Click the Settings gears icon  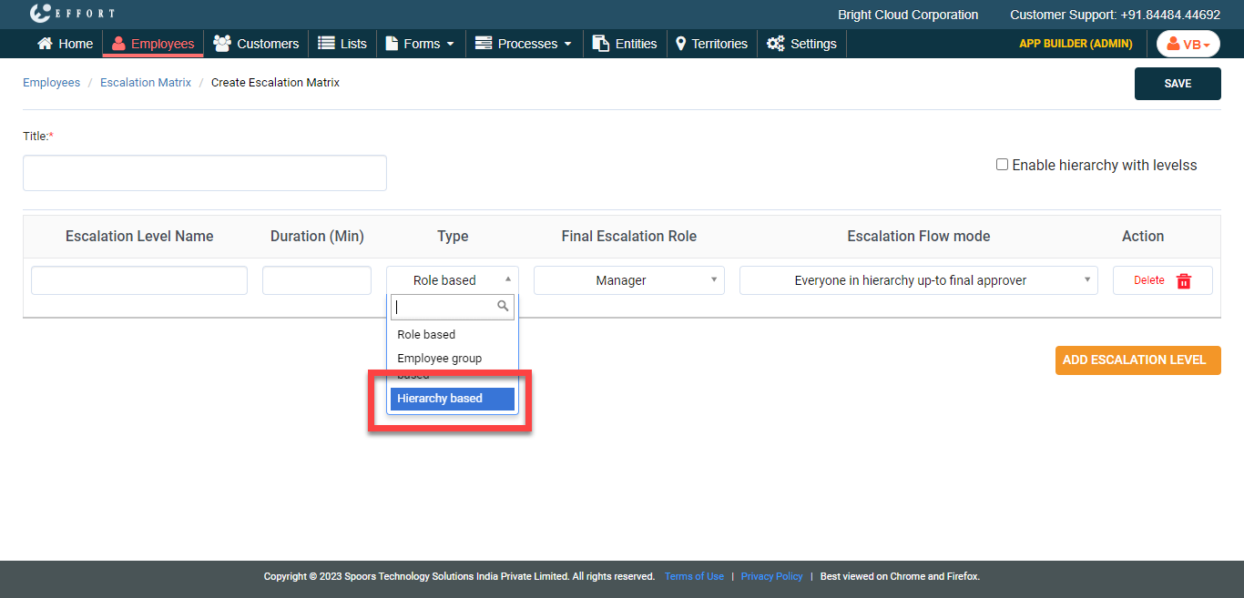click(x=776, y=44)
